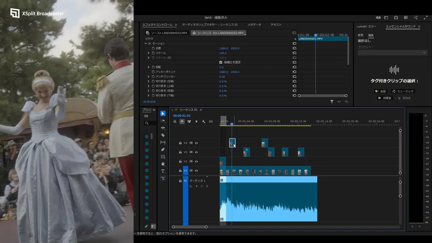The height and width of the screenshot is (243, 432).
Task: Select the fx clip on track V3
Action: tap(247, 152)
